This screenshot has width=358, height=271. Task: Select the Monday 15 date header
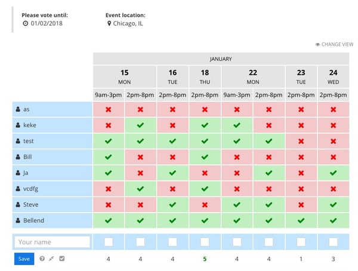coord(124,75)
